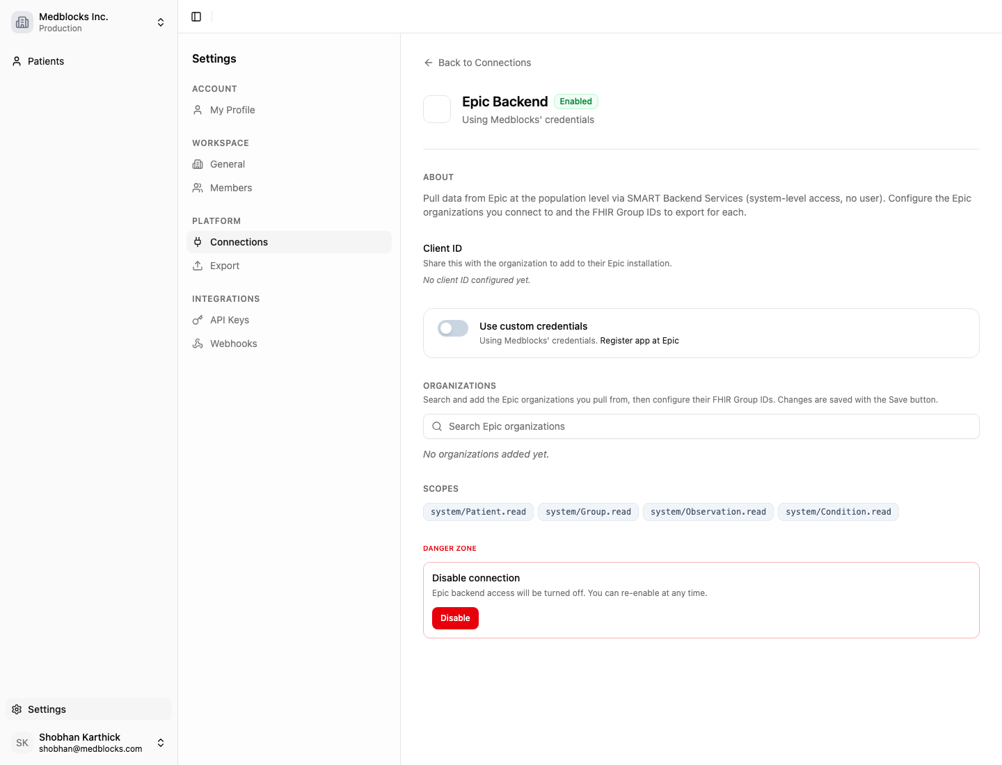Click the system/Patient.read scope chip
1002x765 pixels.
click(x=479, y=512)
